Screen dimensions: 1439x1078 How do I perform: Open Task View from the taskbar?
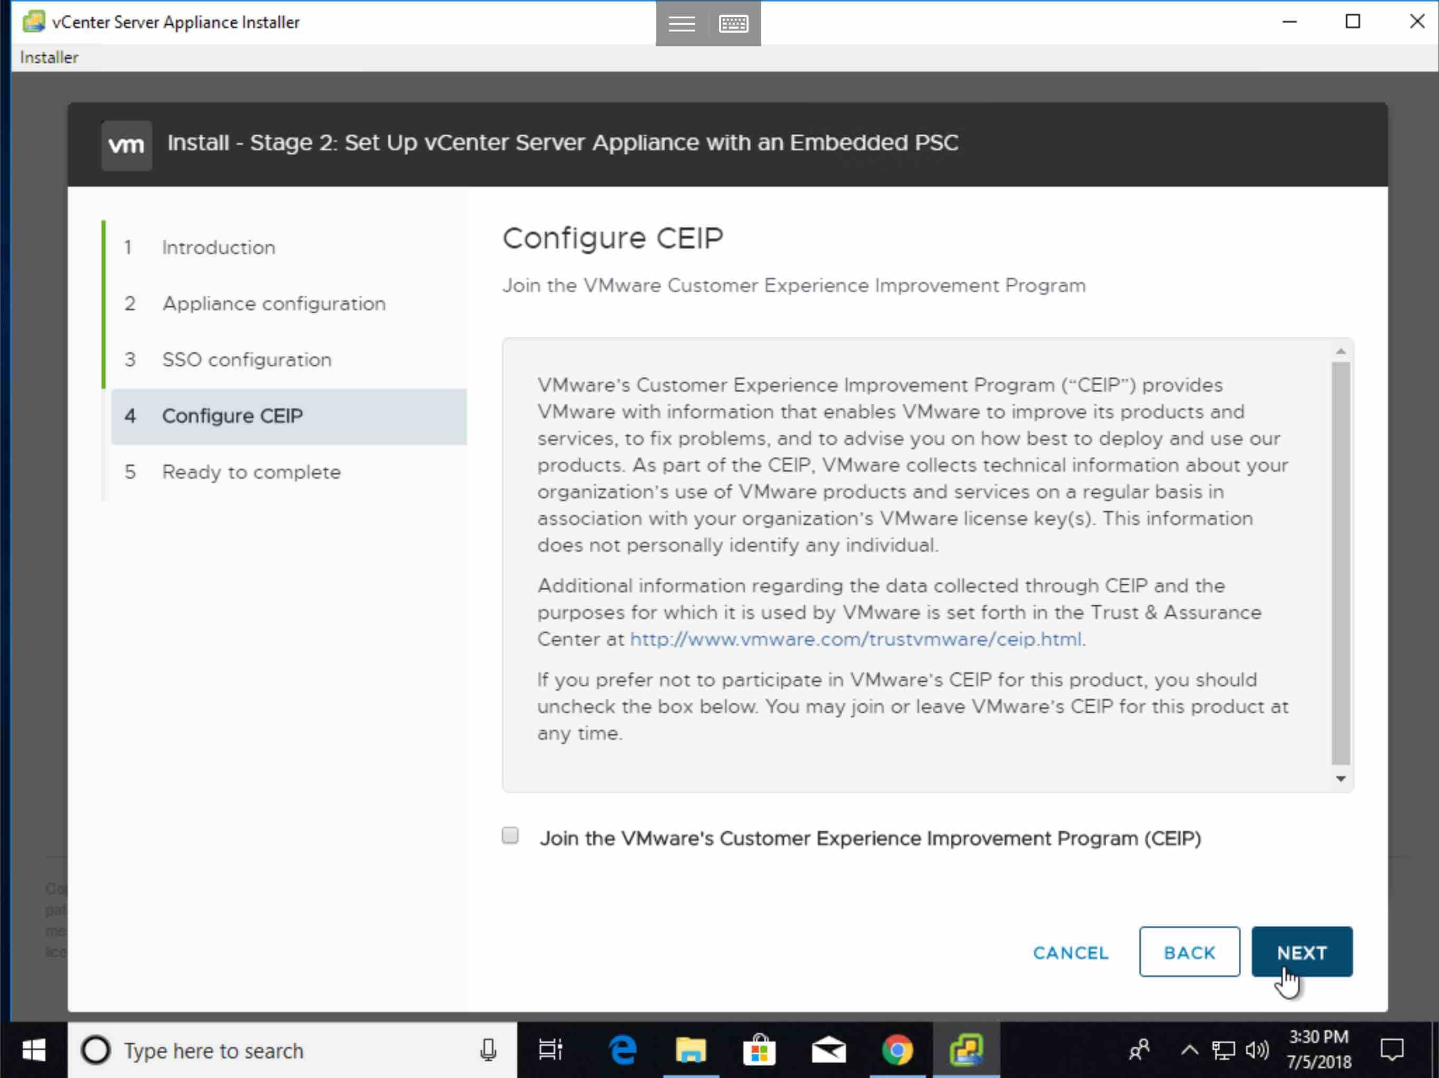[550, 1050]
